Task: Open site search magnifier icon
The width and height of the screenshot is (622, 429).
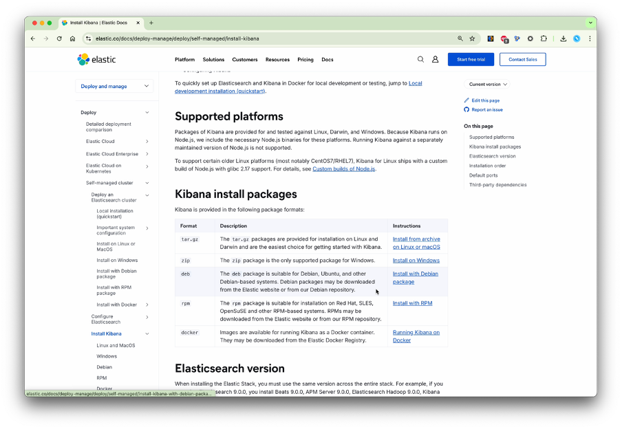Action: point(420,60)
